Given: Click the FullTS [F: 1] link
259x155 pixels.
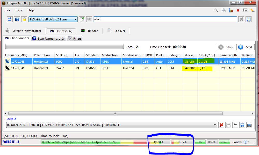Looking at the screenshot, I should click(x=11, y=142).
